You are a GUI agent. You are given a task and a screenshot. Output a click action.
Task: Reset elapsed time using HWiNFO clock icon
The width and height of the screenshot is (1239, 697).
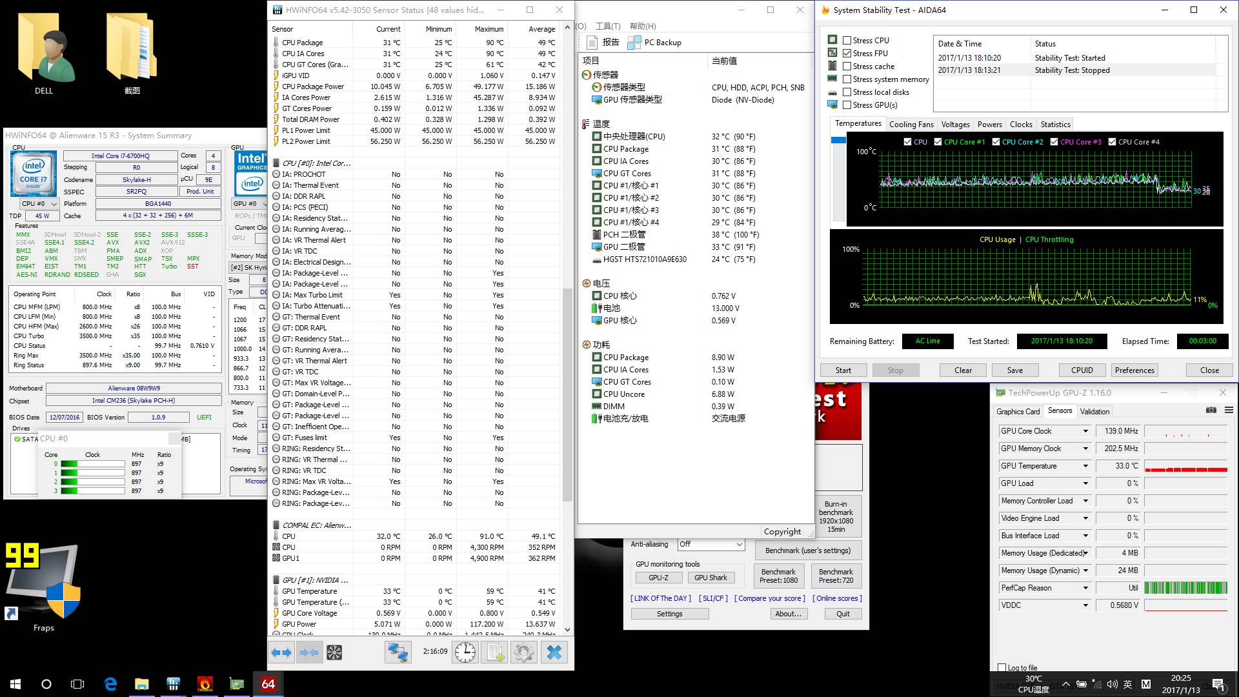pos(465,652)
